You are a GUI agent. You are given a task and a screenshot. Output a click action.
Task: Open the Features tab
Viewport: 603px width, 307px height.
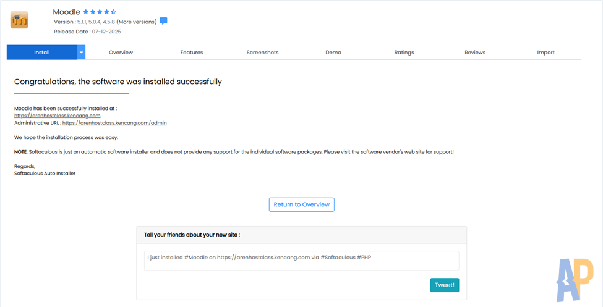pyautogui.click(x=192, y=53)
